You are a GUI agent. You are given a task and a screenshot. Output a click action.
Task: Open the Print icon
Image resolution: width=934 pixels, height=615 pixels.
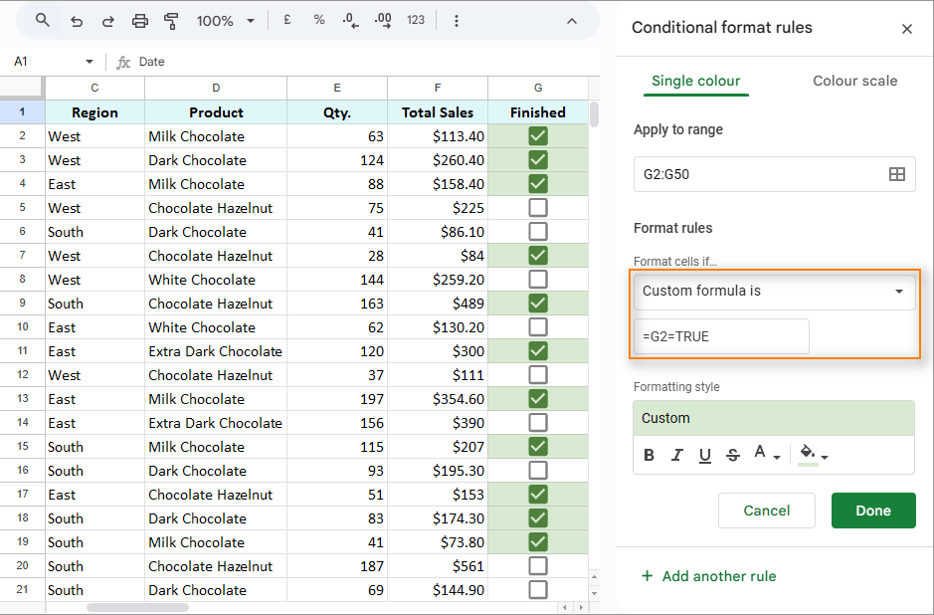pyautogui.click(x=139, y=20)
